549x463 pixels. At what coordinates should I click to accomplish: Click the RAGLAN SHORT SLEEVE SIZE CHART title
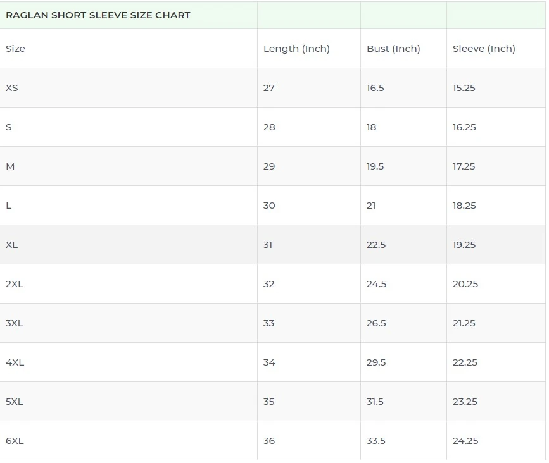(98, 15)
